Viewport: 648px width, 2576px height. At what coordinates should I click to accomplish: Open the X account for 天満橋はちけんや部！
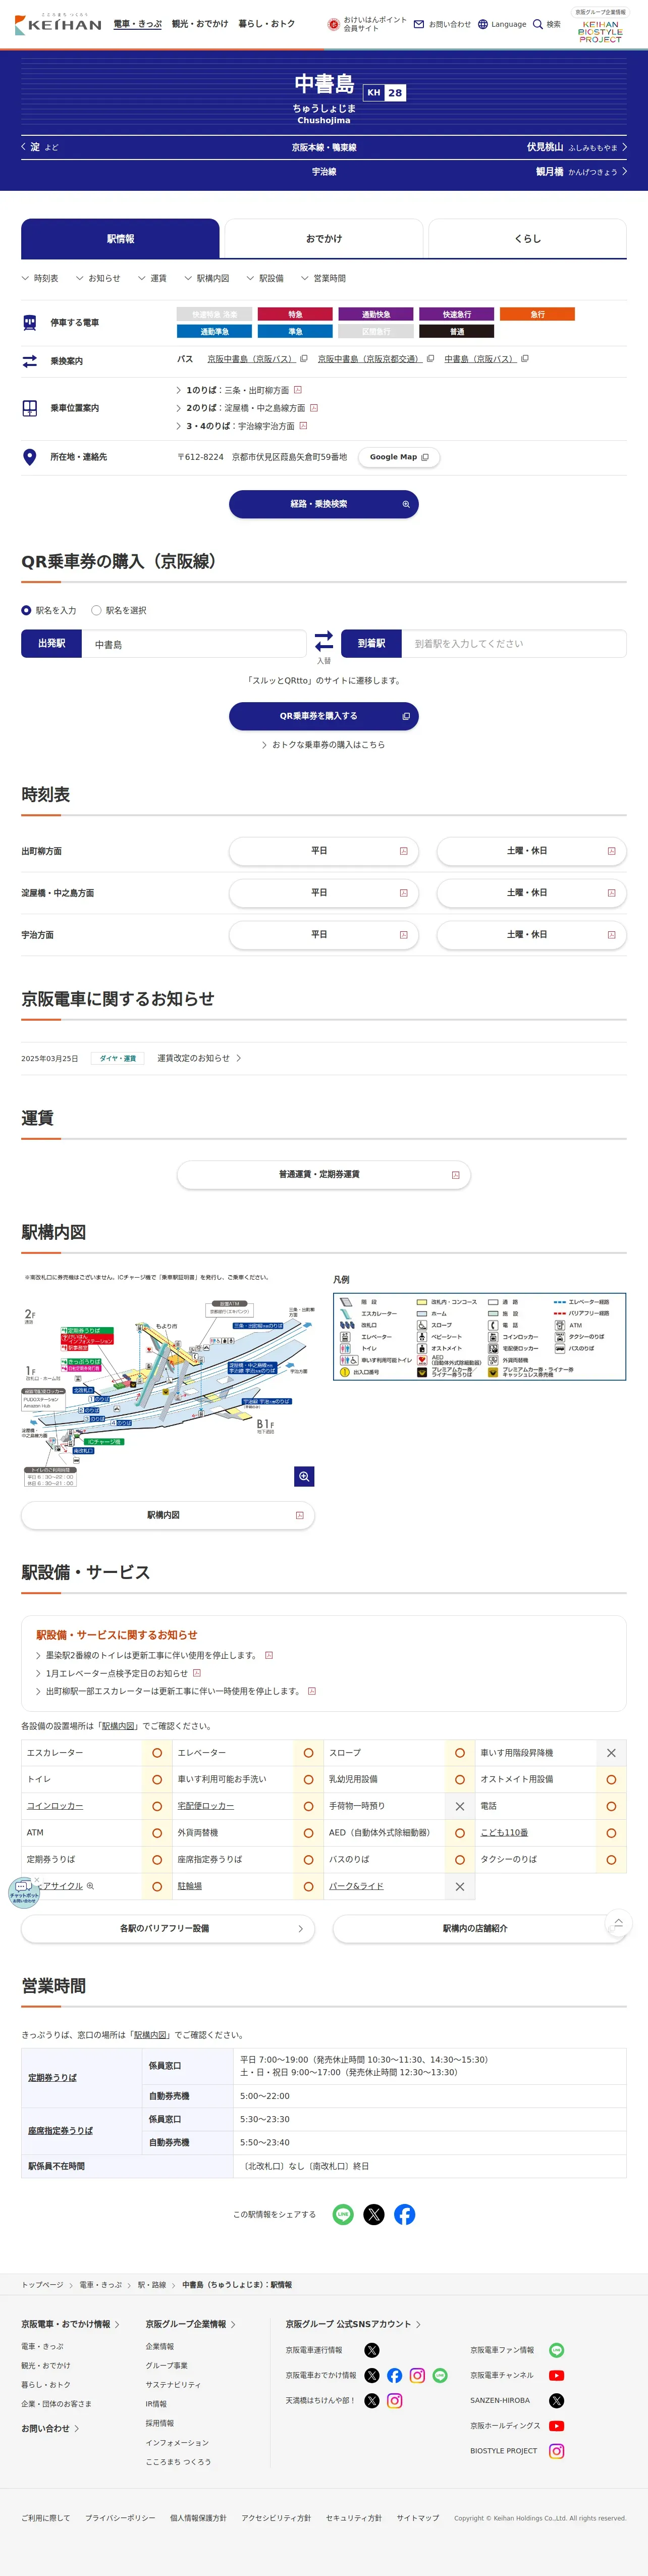coord(372,2400)
